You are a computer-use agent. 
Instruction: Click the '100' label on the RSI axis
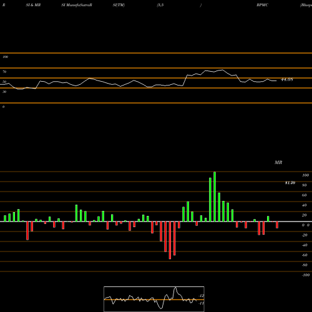pos(5,57)
